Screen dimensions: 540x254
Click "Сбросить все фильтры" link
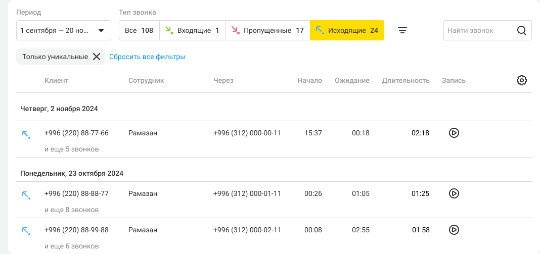(x=147, y=57)
